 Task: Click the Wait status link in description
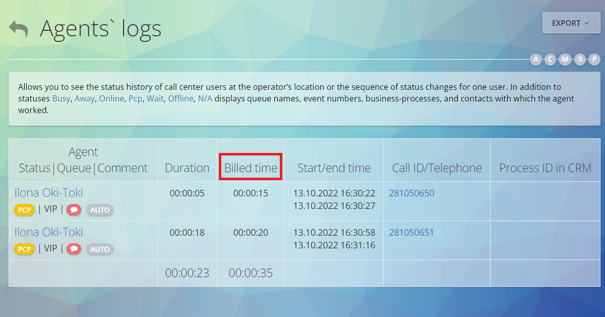click(x=155, y=99)
